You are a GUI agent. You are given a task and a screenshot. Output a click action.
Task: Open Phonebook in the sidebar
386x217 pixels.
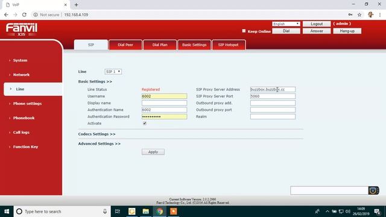(24, 118)
